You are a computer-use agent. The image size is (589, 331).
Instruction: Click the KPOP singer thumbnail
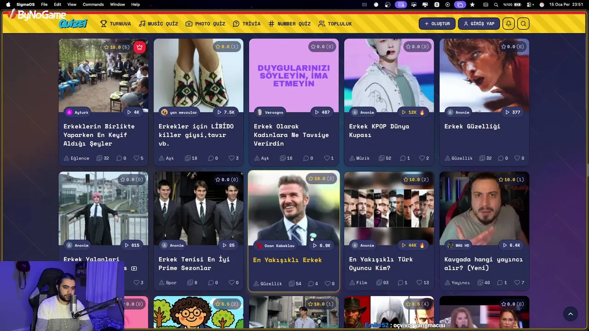tap(389, 75)
